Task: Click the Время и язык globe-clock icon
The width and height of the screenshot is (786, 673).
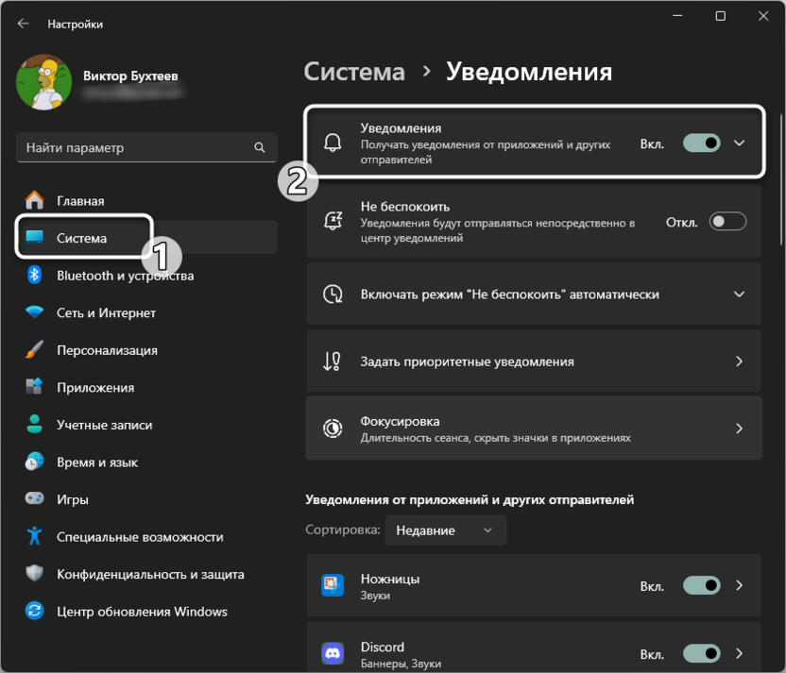Action: (x=35, y=462)
